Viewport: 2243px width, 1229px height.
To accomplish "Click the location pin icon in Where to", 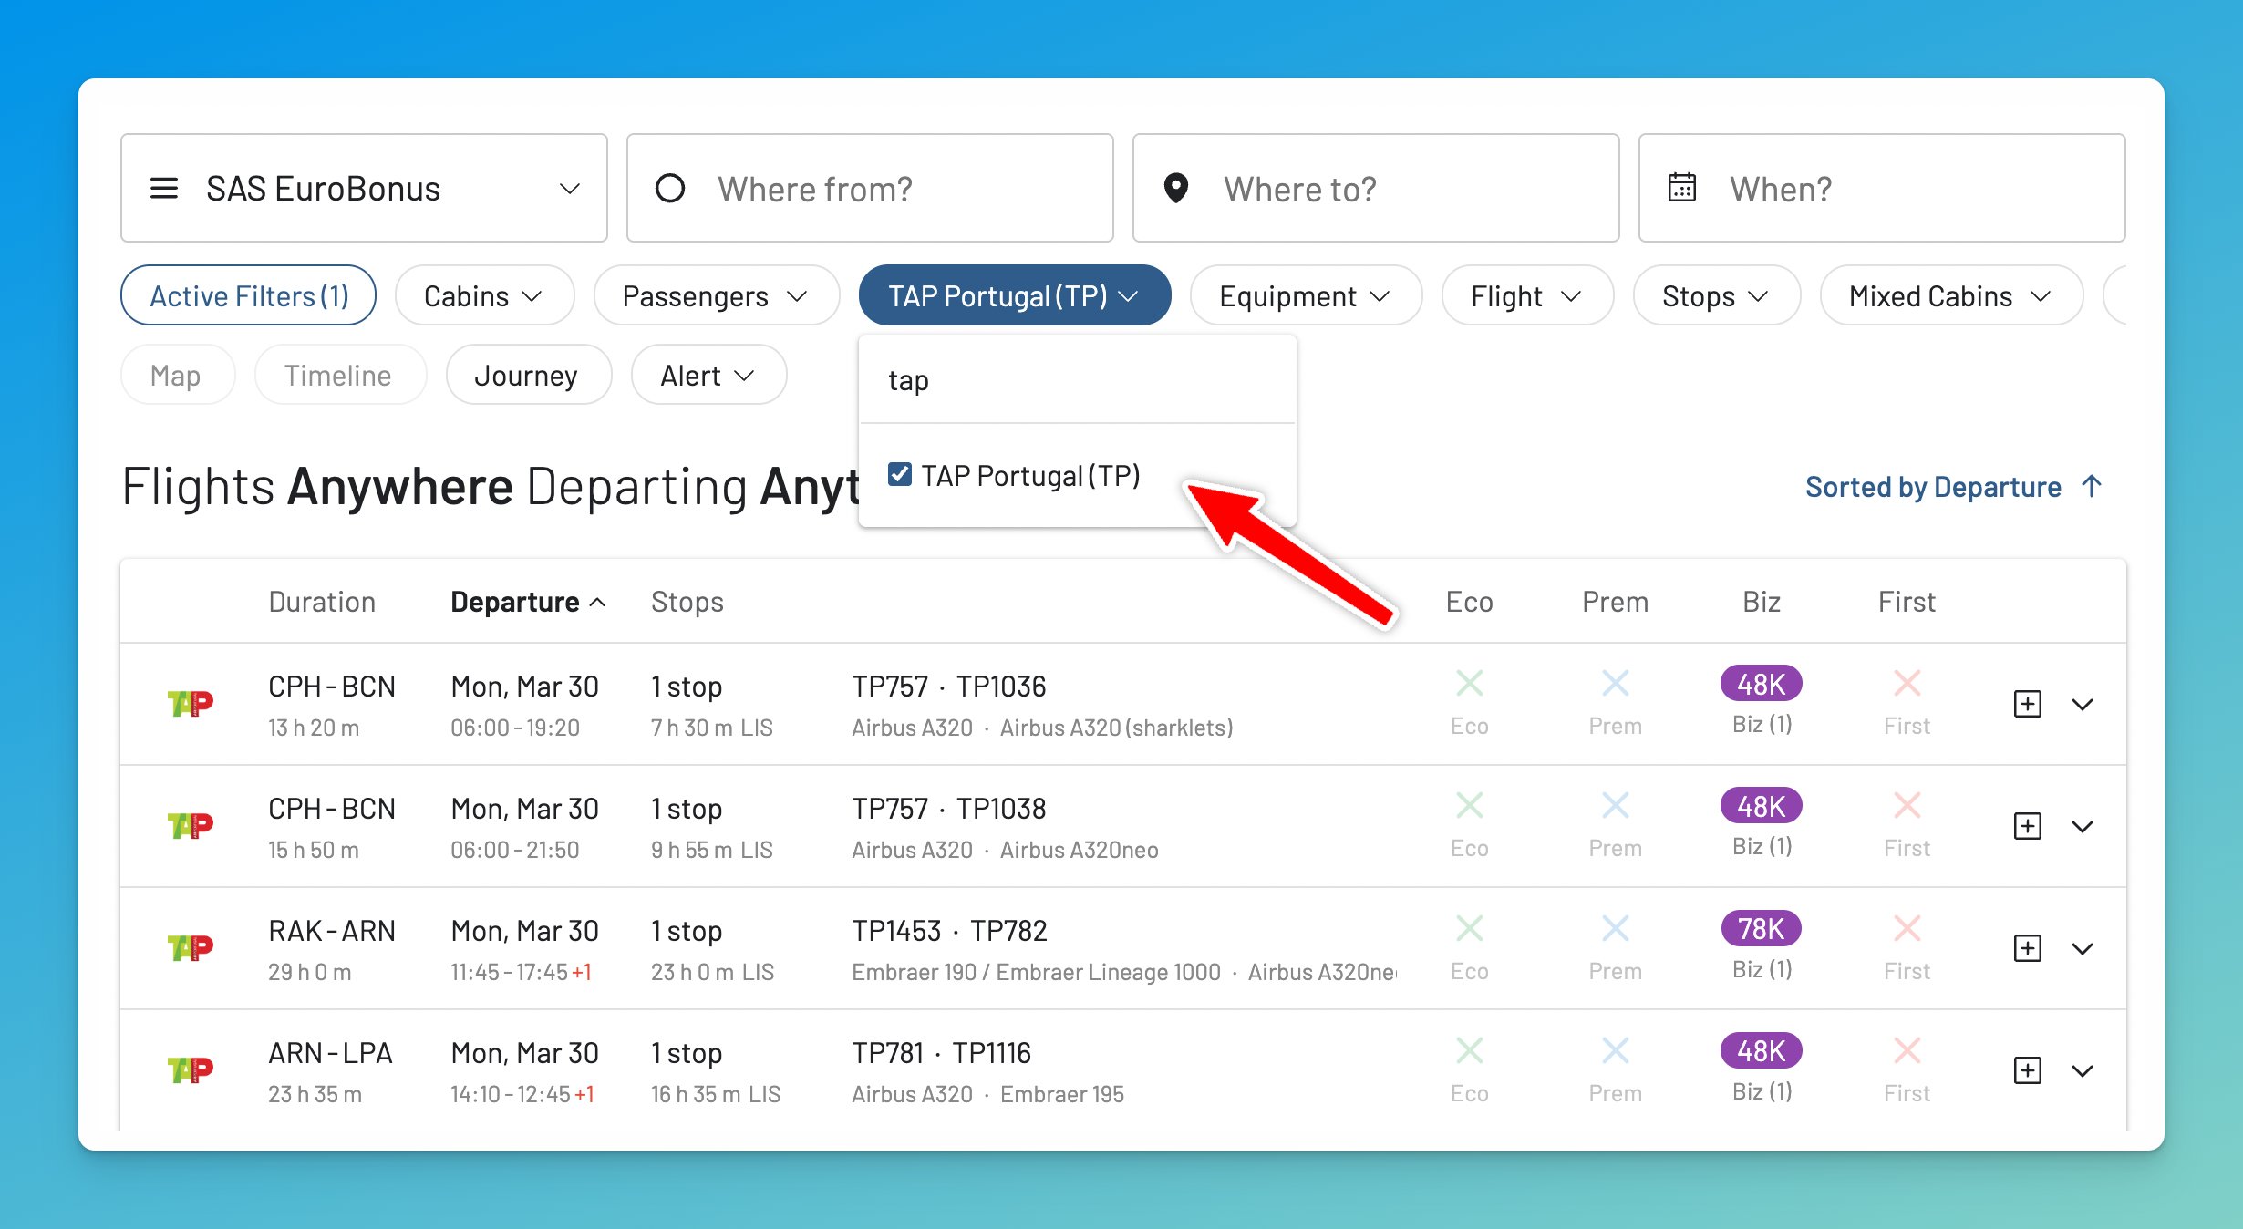I will pos(1176,189).
